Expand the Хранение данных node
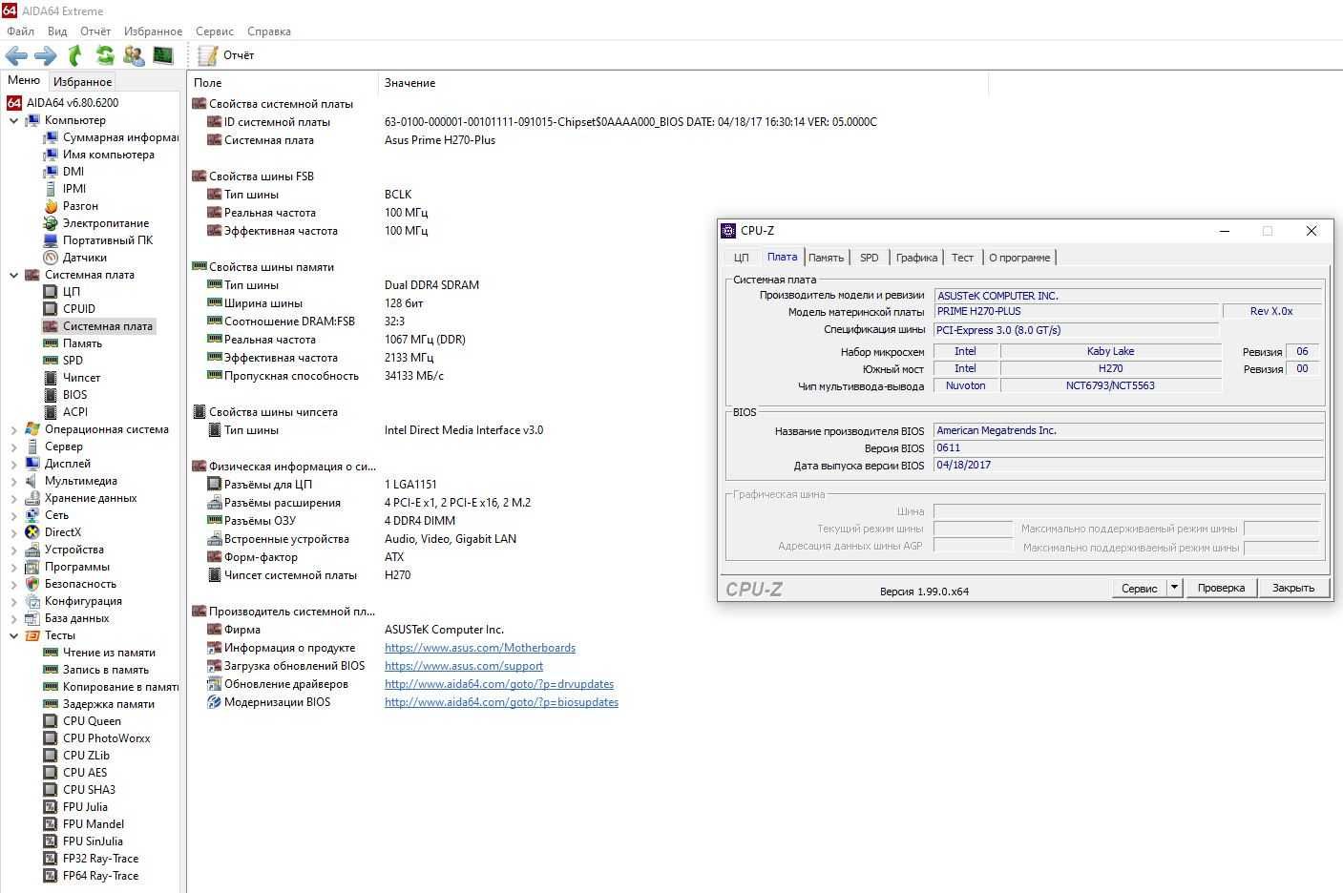The image size is (1343, 893). (13, 499)
